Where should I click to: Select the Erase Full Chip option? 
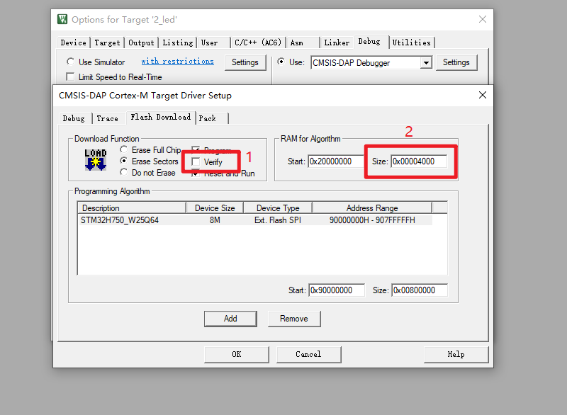pos(125,150)
